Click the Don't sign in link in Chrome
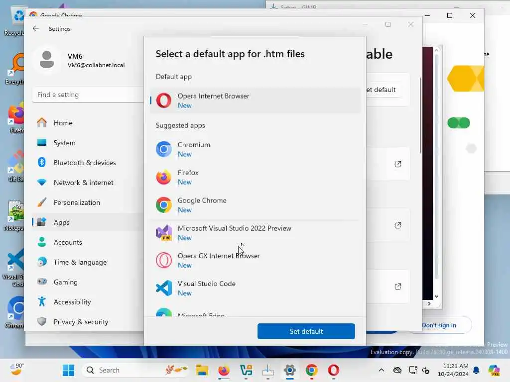 (439, 325)
